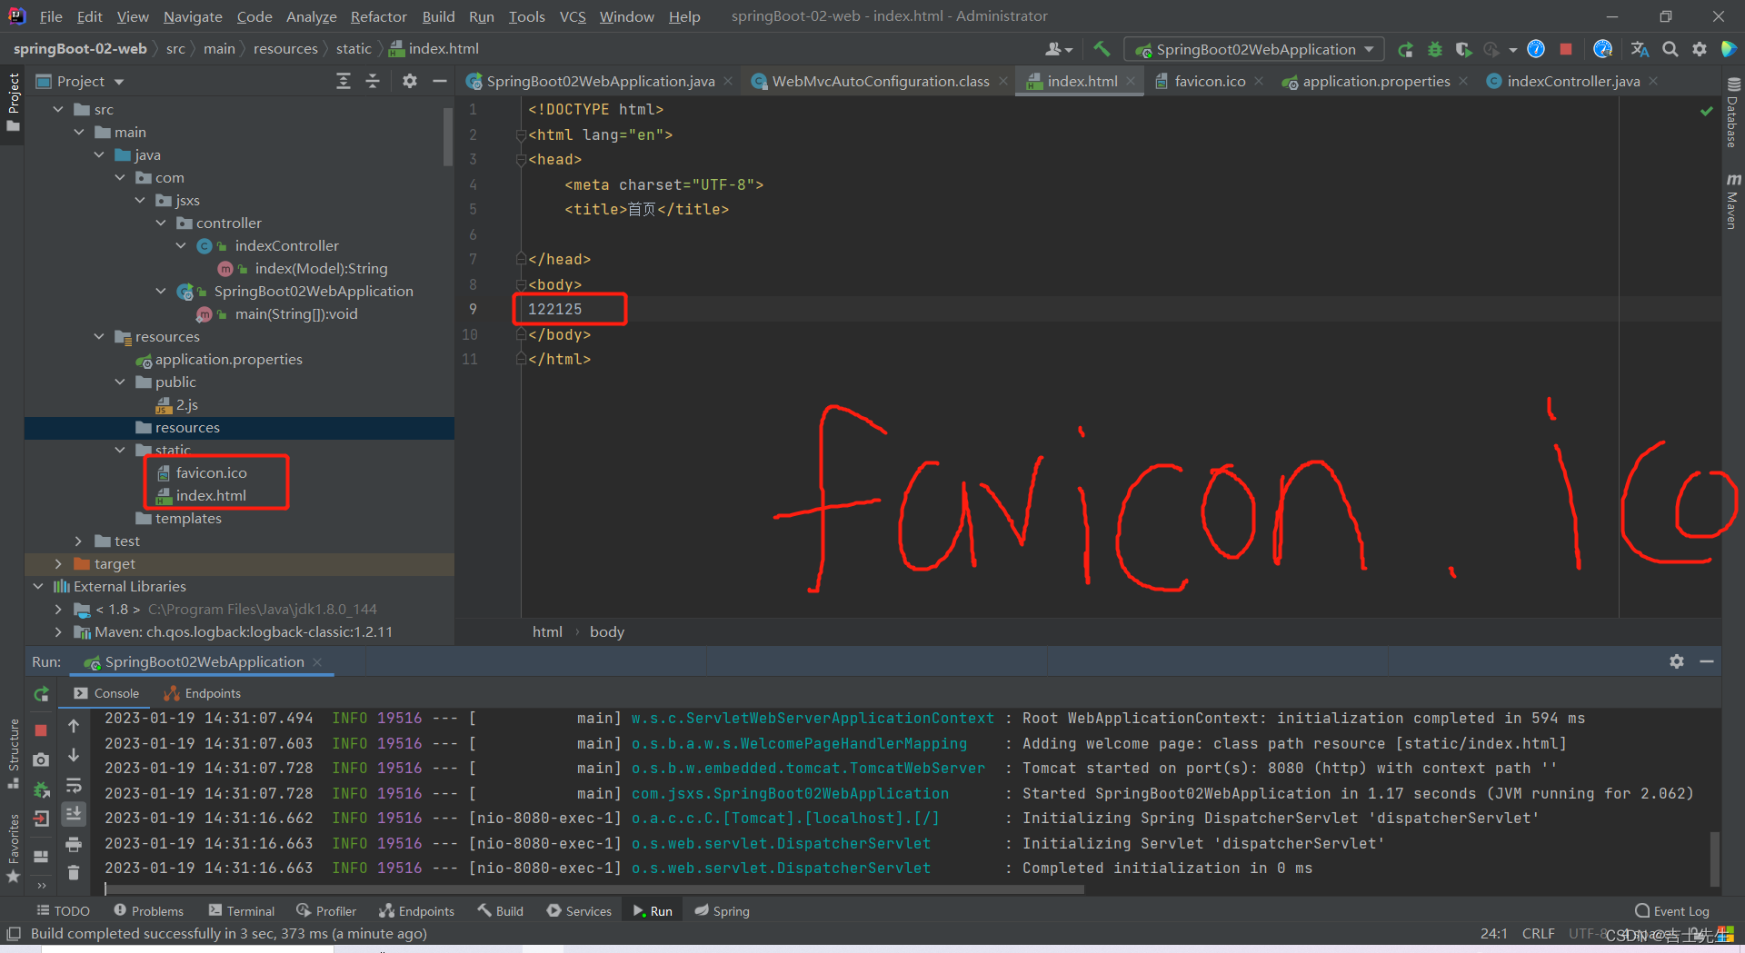
Task: Open the translate tool icon
Action: (1640, 49)
